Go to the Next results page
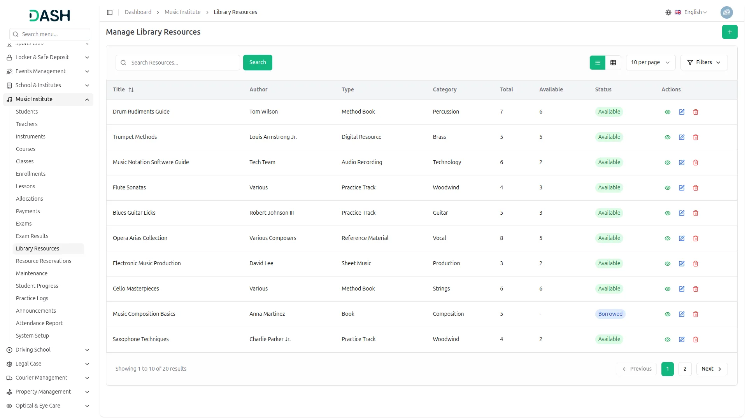The width and height of the screenshot is (747, 420). 712,369
